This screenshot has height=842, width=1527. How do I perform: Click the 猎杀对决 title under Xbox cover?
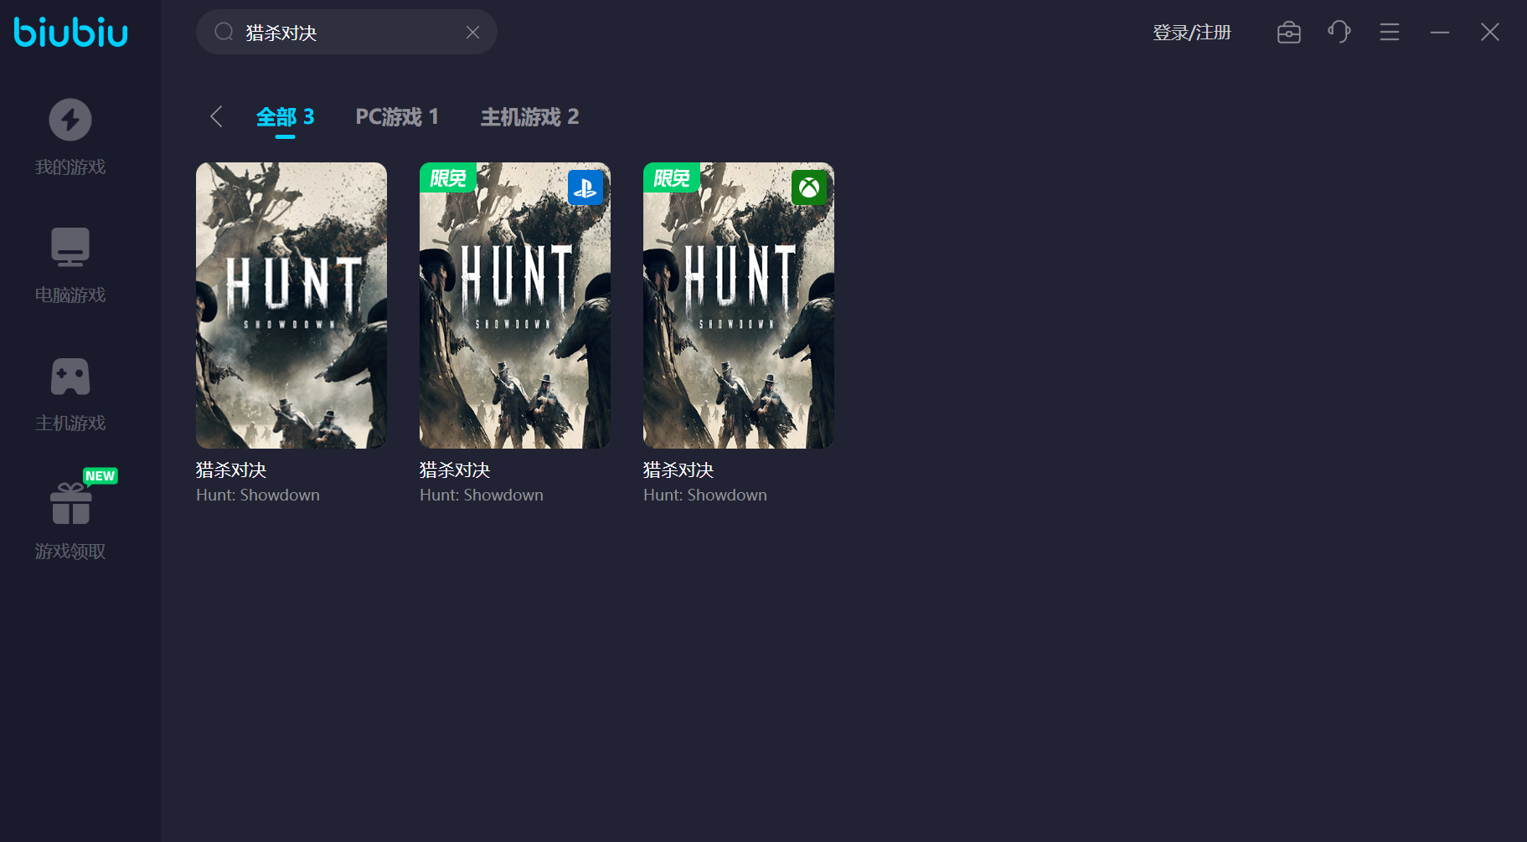tap(678, 470)
